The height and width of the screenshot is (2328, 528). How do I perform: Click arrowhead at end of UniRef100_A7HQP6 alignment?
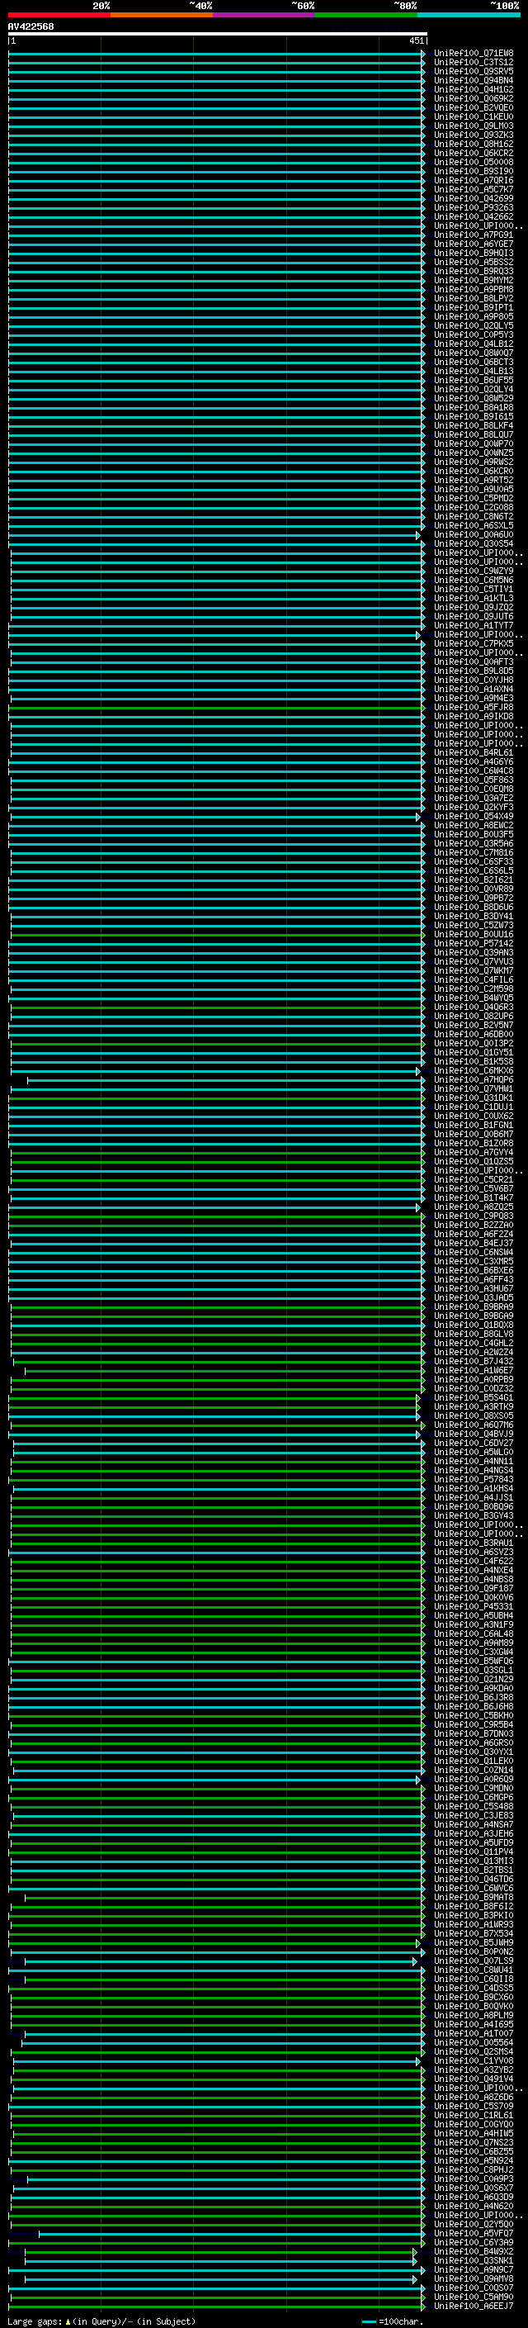422,1080
